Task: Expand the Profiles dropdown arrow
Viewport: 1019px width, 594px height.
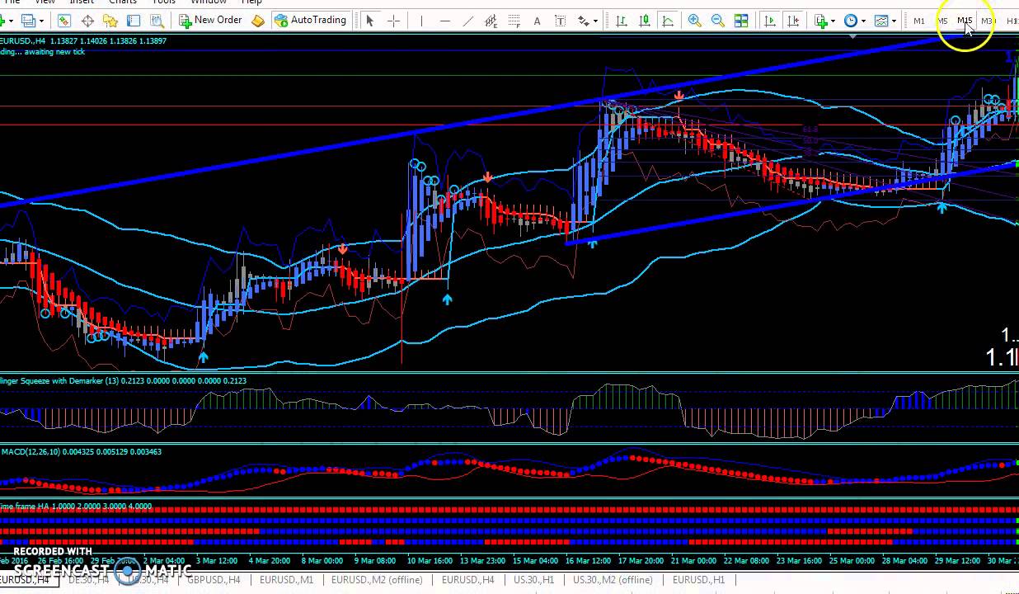Action: tap(41, 21)
